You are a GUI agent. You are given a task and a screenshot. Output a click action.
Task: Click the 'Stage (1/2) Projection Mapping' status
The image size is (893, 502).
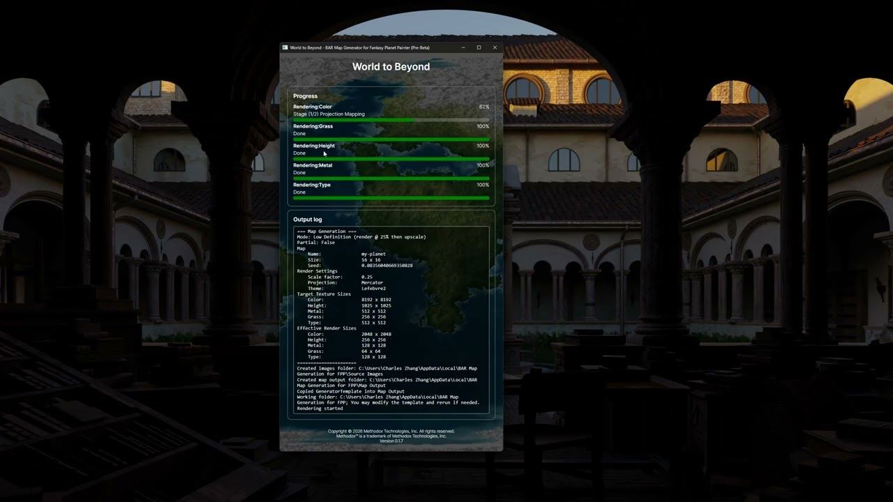click(x=329, y=114)
